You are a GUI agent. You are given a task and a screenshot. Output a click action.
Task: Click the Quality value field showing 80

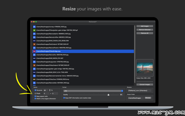(x=121, y=95)
